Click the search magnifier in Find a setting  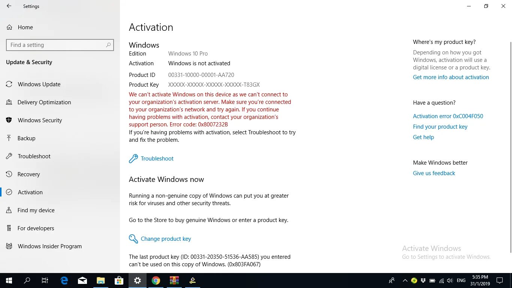(108, 45)
